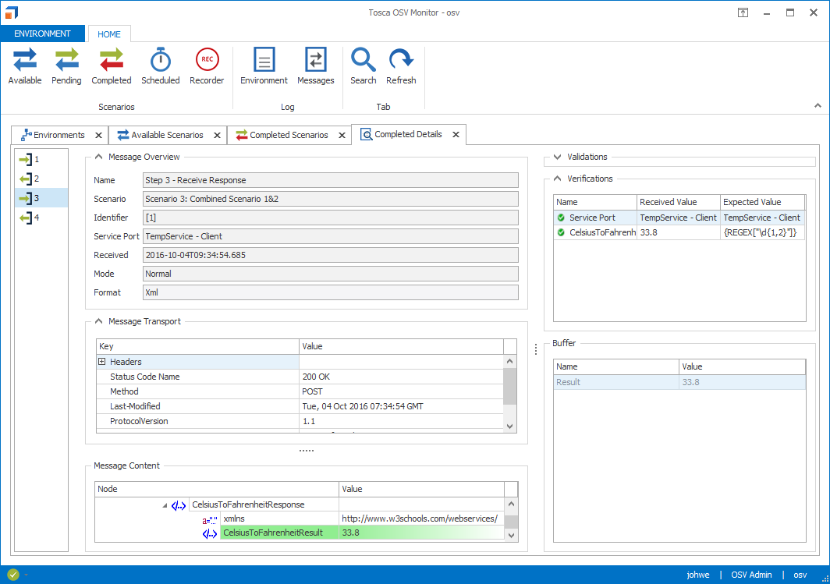Collapse the Message Transport section

coord(99,321)
